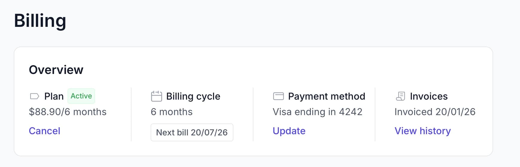Click the plan tag icon
Screen dimensions: 520x167
click(35, 96)
